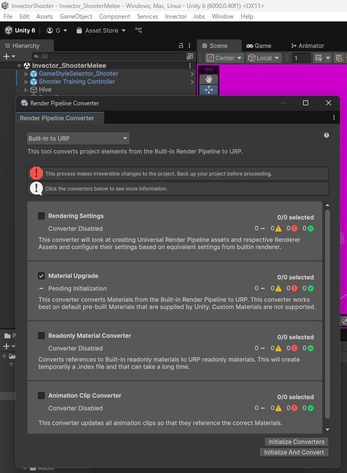Switch to the Game tab
347x473 pixels.
click(259, 45)
